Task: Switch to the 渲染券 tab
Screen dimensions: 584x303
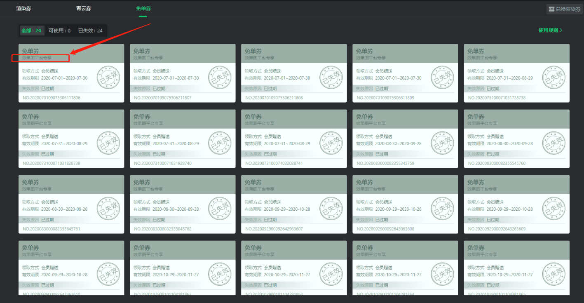Action: tap(24, 8)
